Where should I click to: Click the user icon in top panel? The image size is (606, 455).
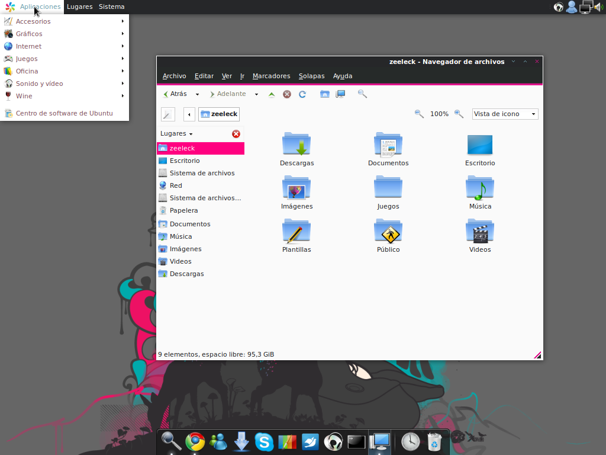click(571, 7)
